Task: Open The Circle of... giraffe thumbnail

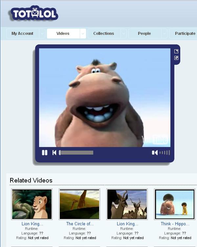Action: (79, 204)
